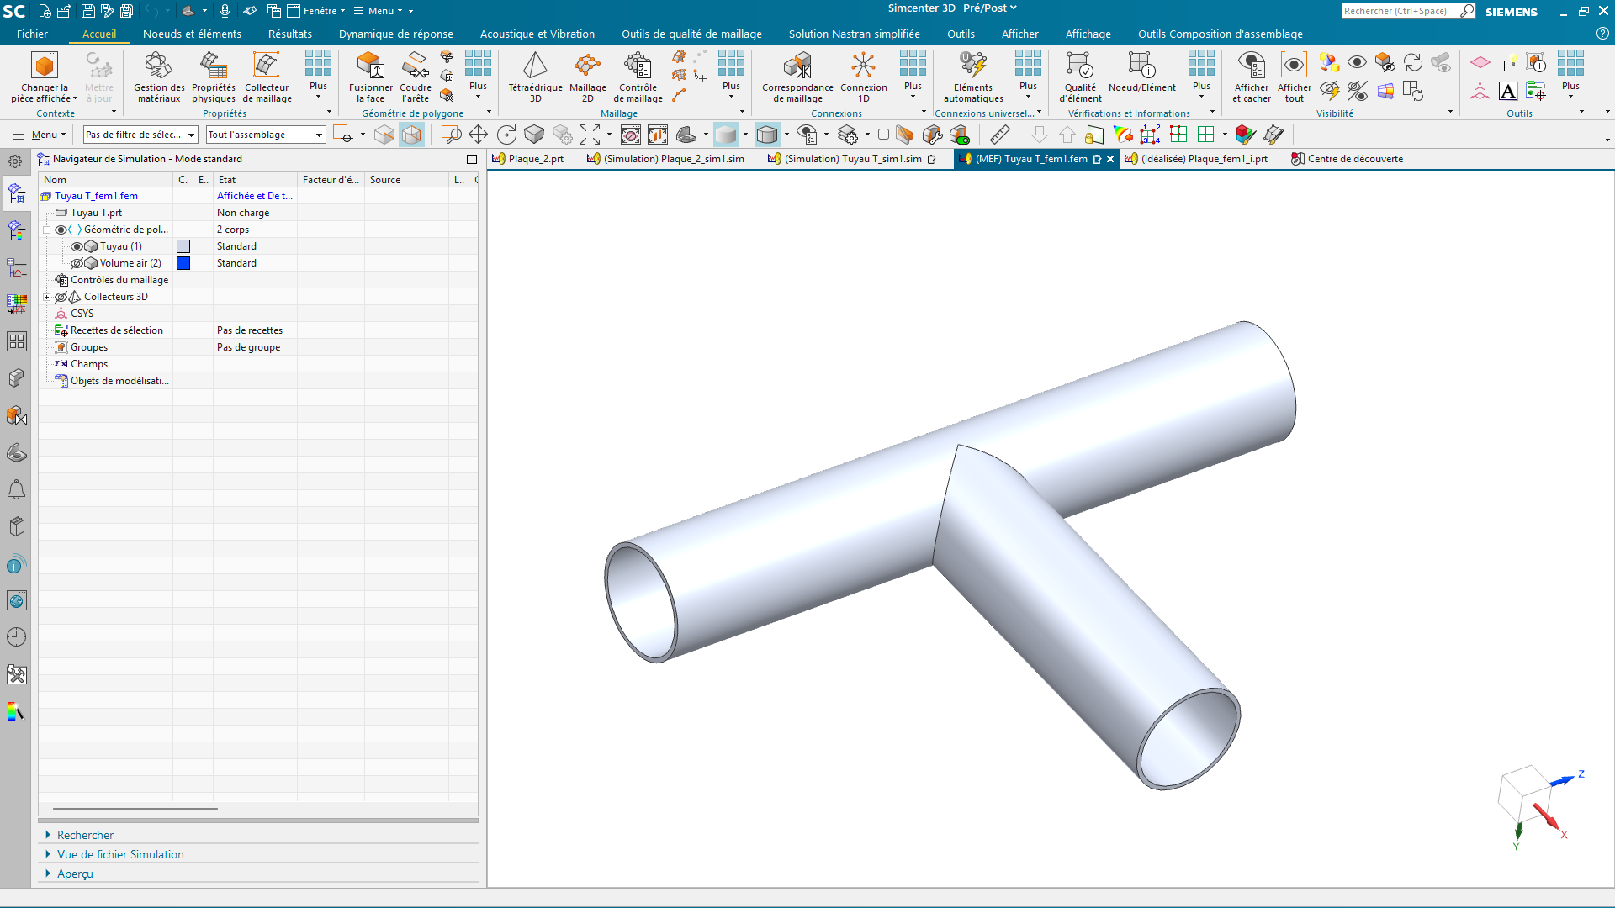Click the Menu button in toolbar

point(40,135)
